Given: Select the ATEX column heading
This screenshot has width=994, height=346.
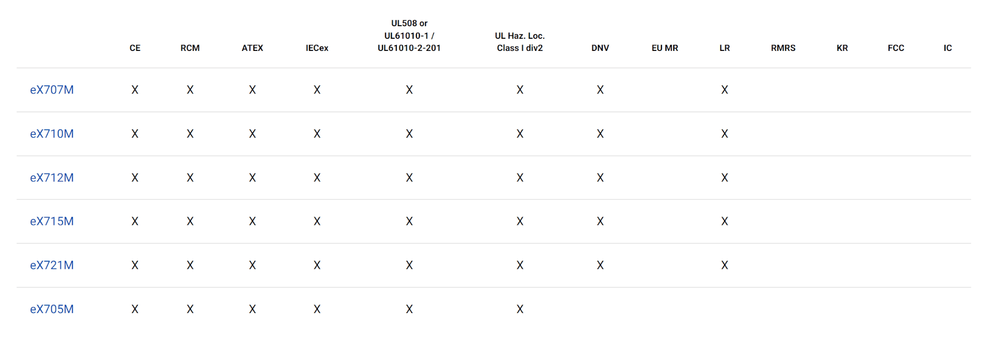Looking at the screenshot, I should [252, 48].
